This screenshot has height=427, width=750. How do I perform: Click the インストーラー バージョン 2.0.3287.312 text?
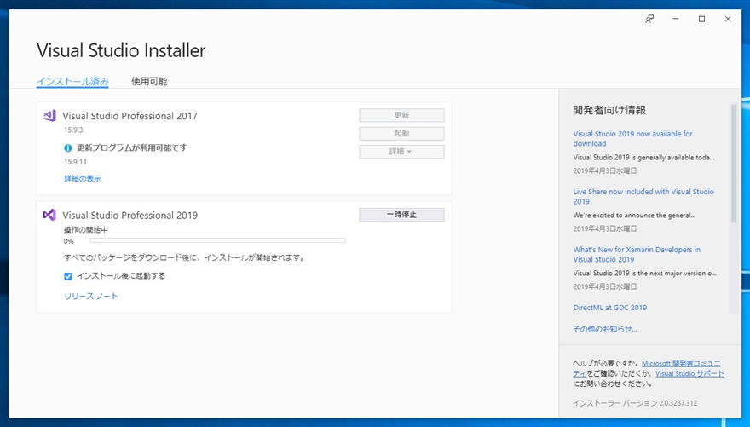(635, 403)
